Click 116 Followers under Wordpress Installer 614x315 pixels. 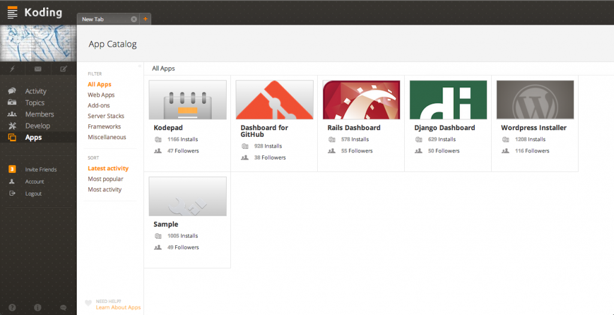pyautogui.click(x=532, y=151)
